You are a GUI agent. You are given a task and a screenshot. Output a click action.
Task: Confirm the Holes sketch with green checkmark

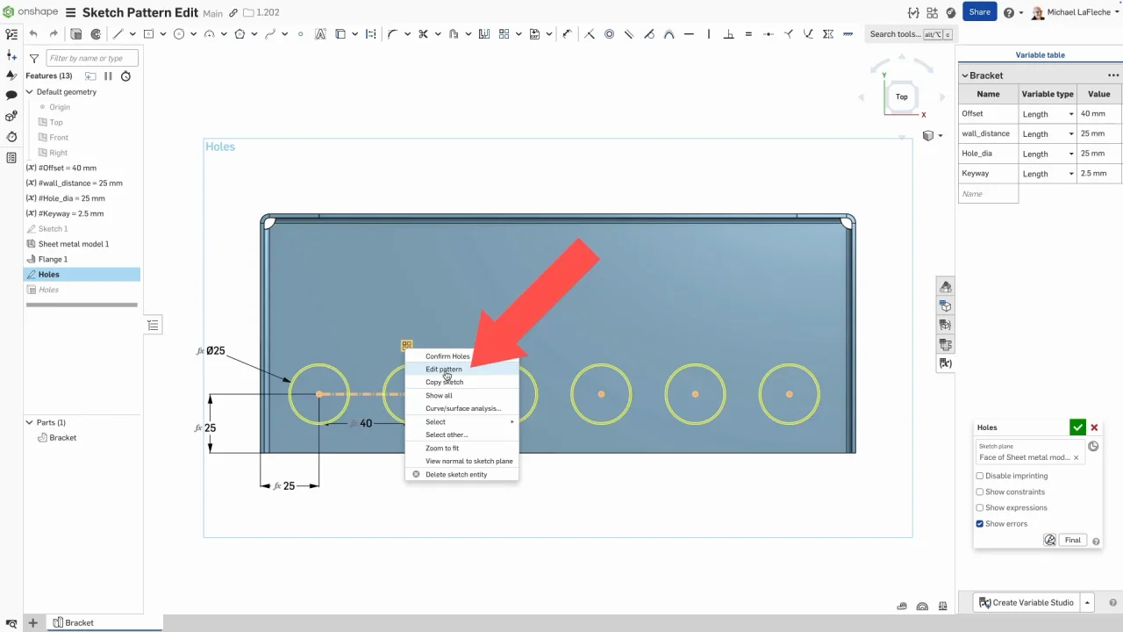tap(1077, 427)
